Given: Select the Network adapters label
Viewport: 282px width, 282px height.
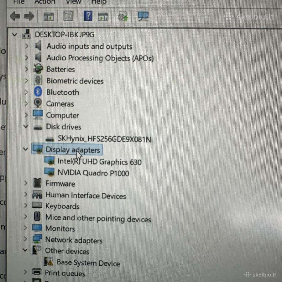Looking at the screenshot, I should pos(74,240).
